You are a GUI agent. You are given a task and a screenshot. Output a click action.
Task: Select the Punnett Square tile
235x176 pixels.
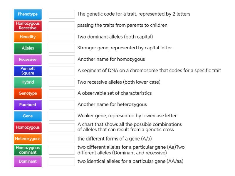pos(28,71)
